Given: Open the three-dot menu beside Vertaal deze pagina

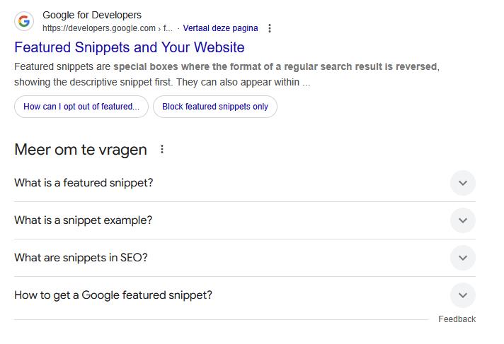Looking at the screenshot, I should click(270, 28).
